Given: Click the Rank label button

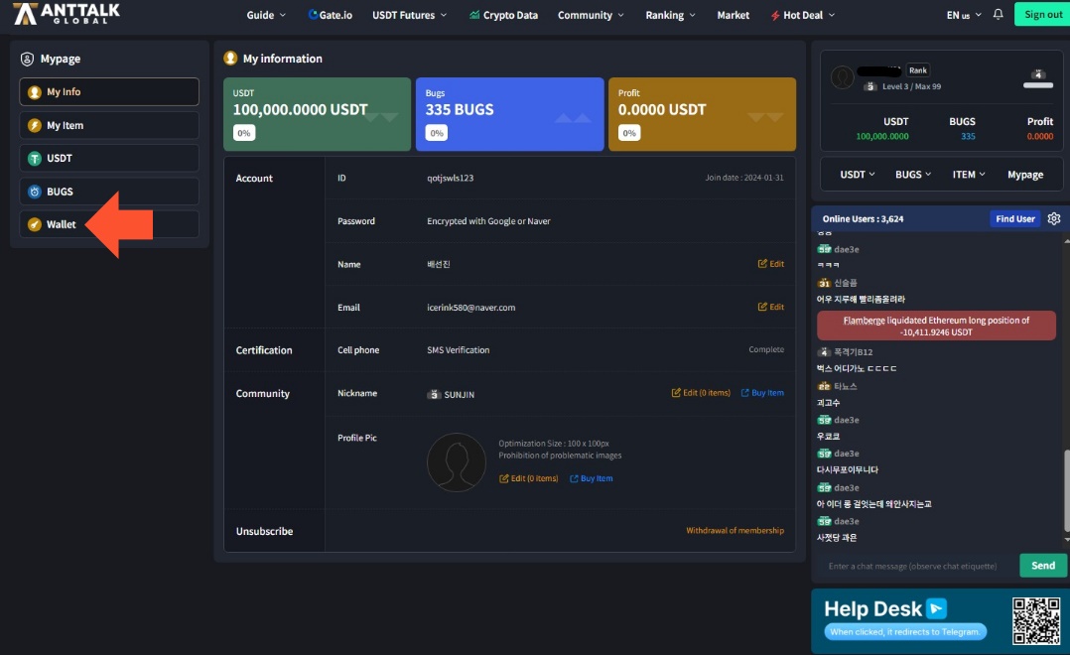Looking at the screenshot, I should [918, 70].
